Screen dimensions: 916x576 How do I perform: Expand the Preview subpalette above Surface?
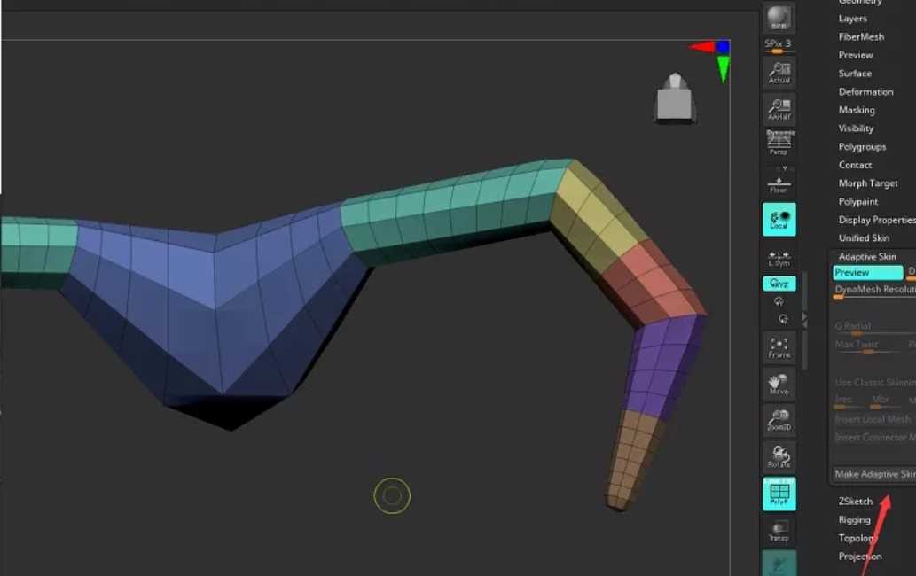click(x=856, y=55)
